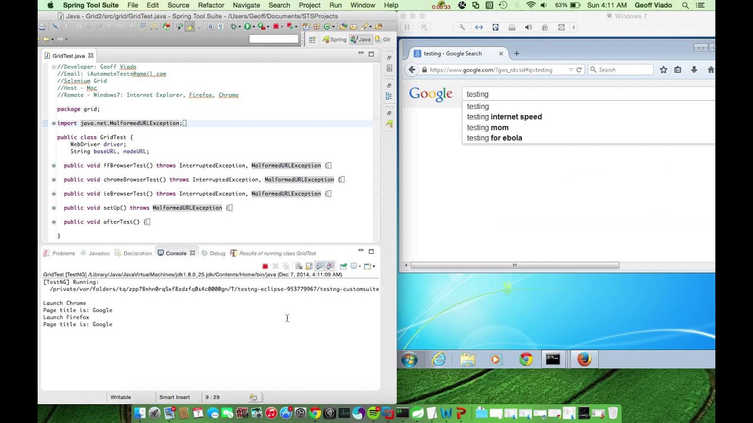
Task: Toggle Block Selection mode toolbar icon
Action: [210, 26]
